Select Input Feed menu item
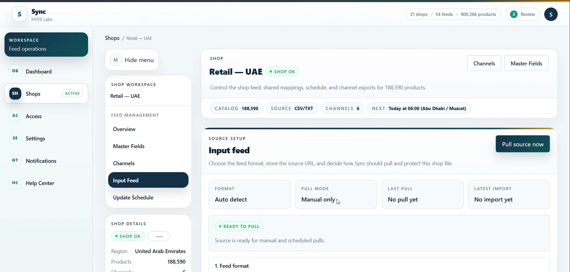Image resolution: width=570 pixels, height=272 pixels. point(148,180)
